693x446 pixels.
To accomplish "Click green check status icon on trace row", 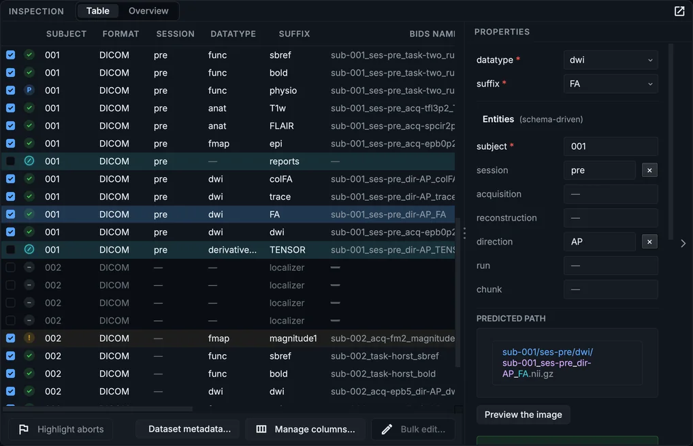I will click(x=29, y=196).
